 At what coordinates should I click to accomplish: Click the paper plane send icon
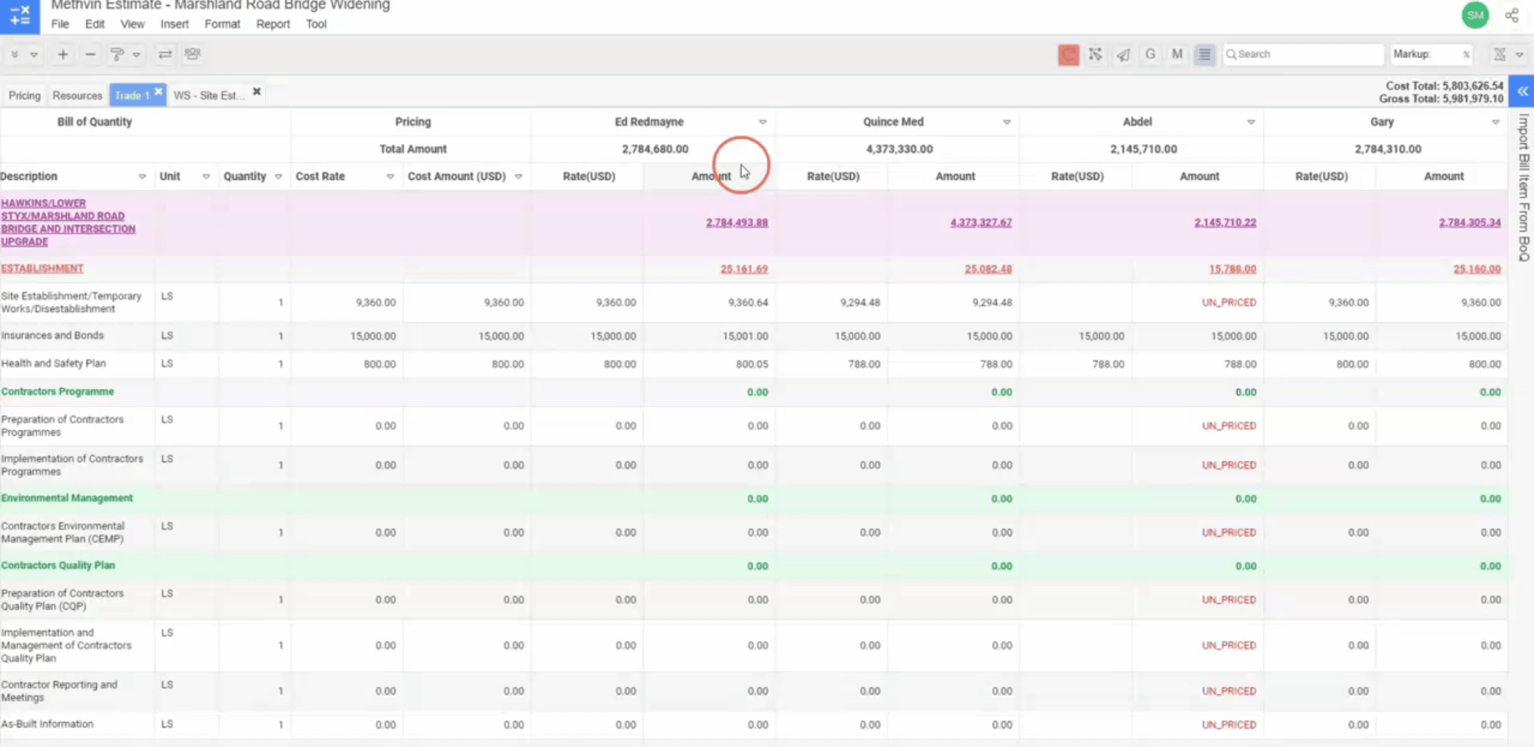1123,54
